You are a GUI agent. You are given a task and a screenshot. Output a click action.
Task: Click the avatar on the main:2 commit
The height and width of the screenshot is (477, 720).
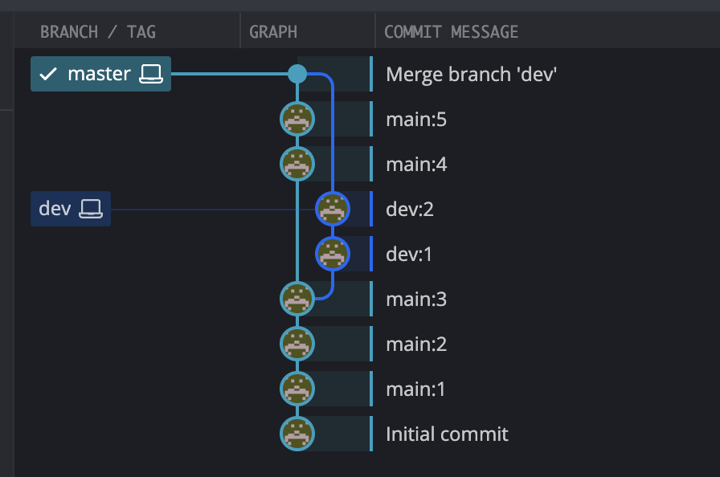297,343
